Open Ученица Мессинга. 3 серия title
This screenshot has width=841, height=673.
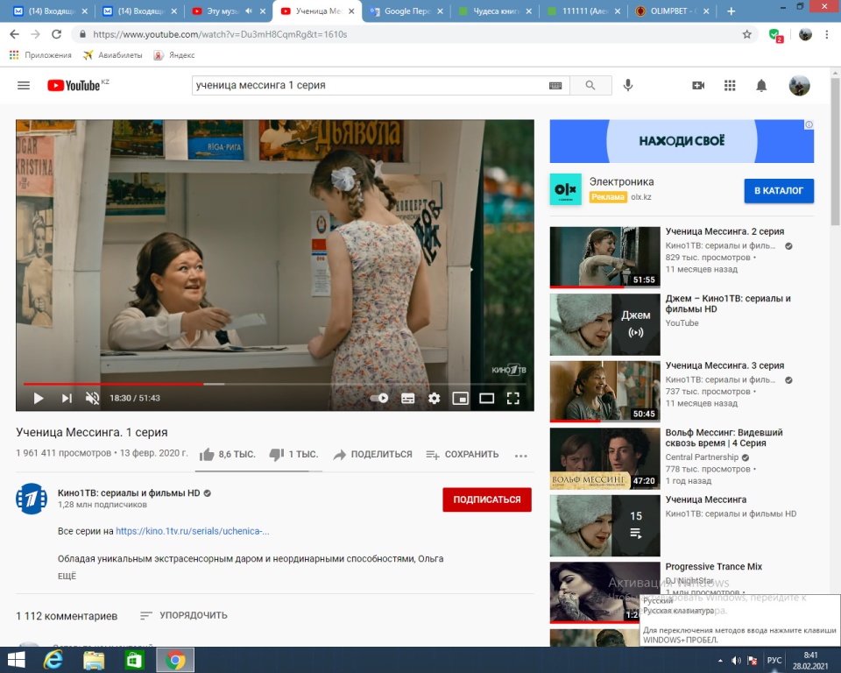tap(724, 365)
